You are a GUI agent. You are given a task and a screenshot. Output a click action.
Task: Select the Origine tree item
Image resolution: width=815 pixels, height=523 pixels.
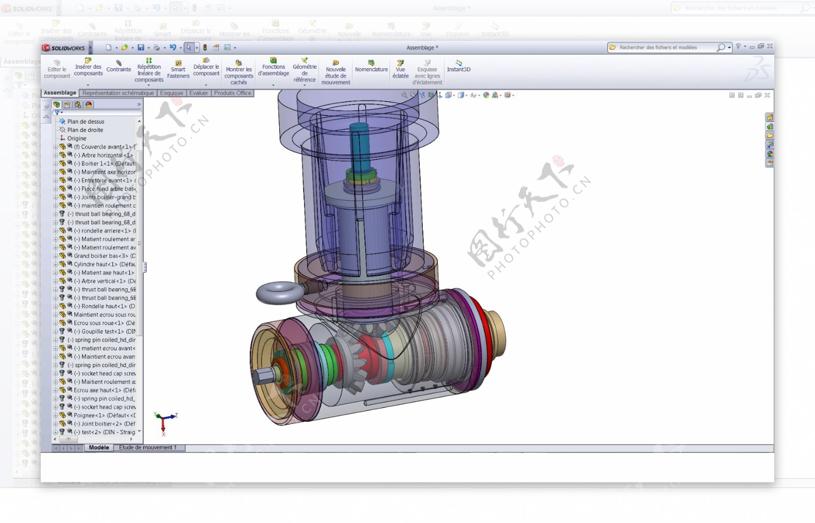(76, 139)
